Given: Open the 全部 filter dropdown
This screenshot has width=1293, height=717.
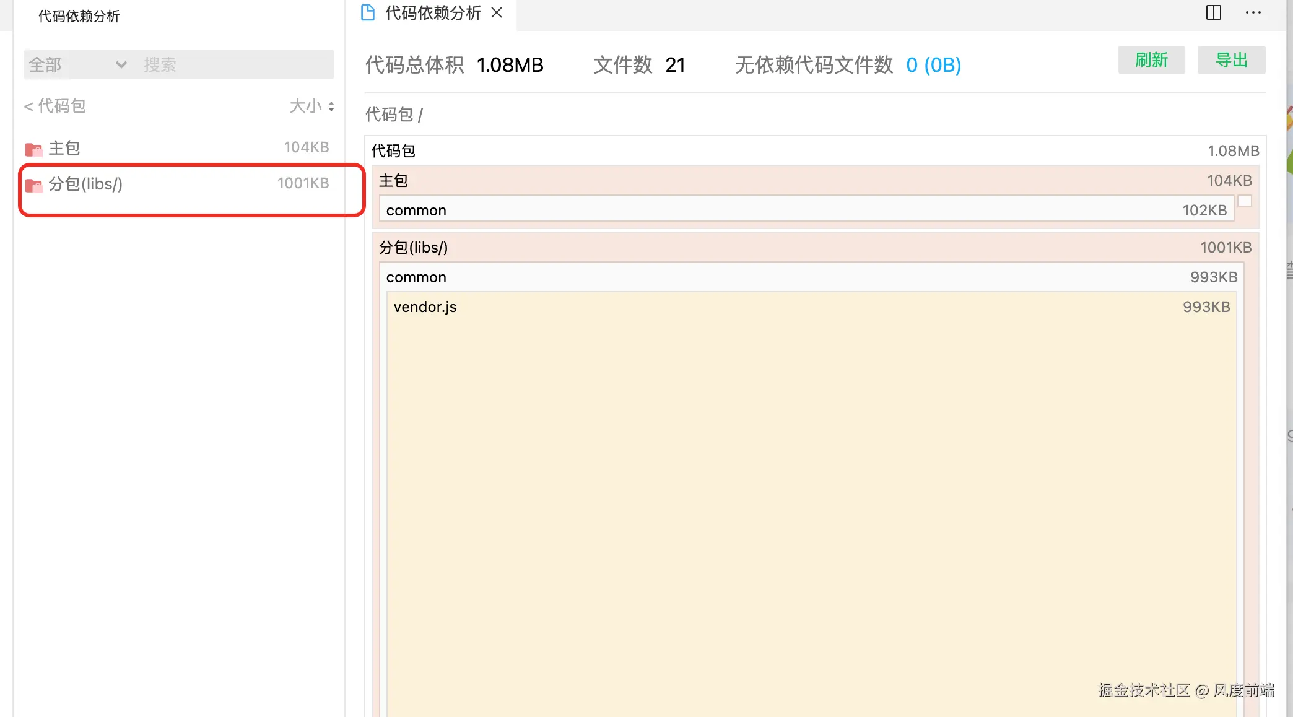Looking at the screenshot, I should (77, 64).
